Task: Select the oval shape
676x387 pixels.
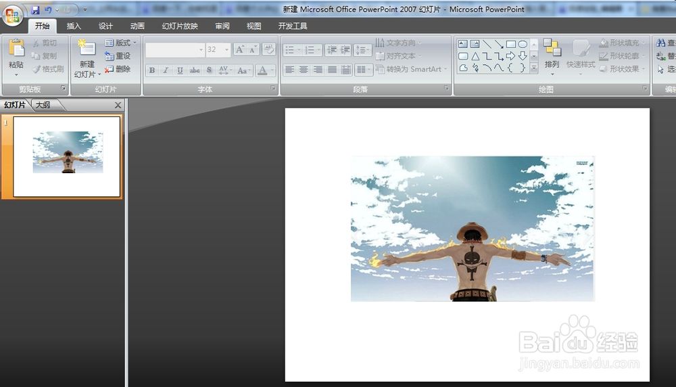Action: tap(523, 44)
